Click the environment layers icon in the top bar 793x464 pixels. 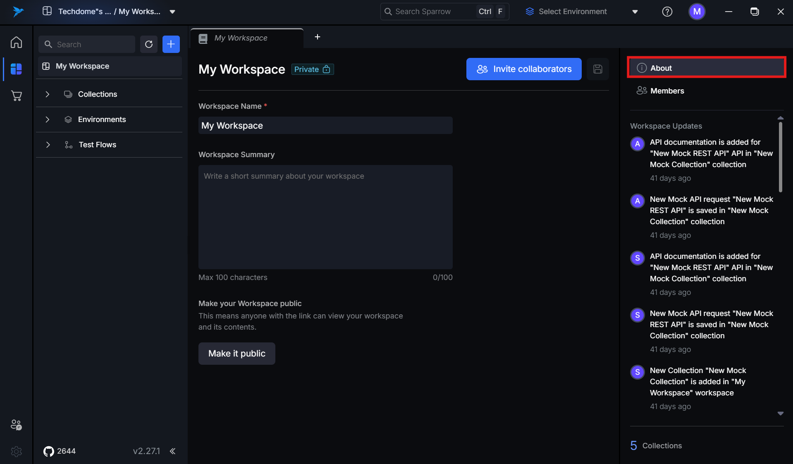coord(530,12)
